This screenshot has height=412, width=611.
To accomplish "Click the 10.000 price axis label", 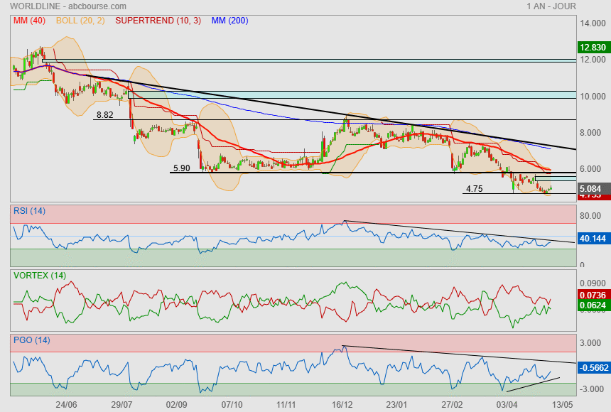I will click(593, 97).
